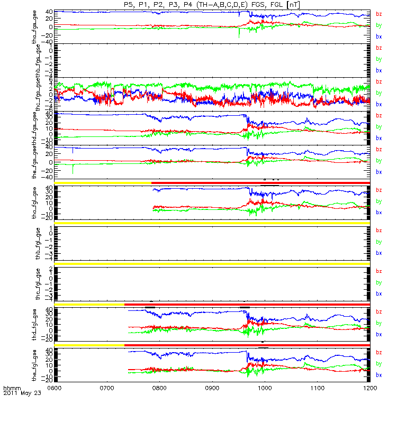Click red bar segment above thd_fgl_gse panel
This screenshot has height=423, width=397.
pos(247,305)
